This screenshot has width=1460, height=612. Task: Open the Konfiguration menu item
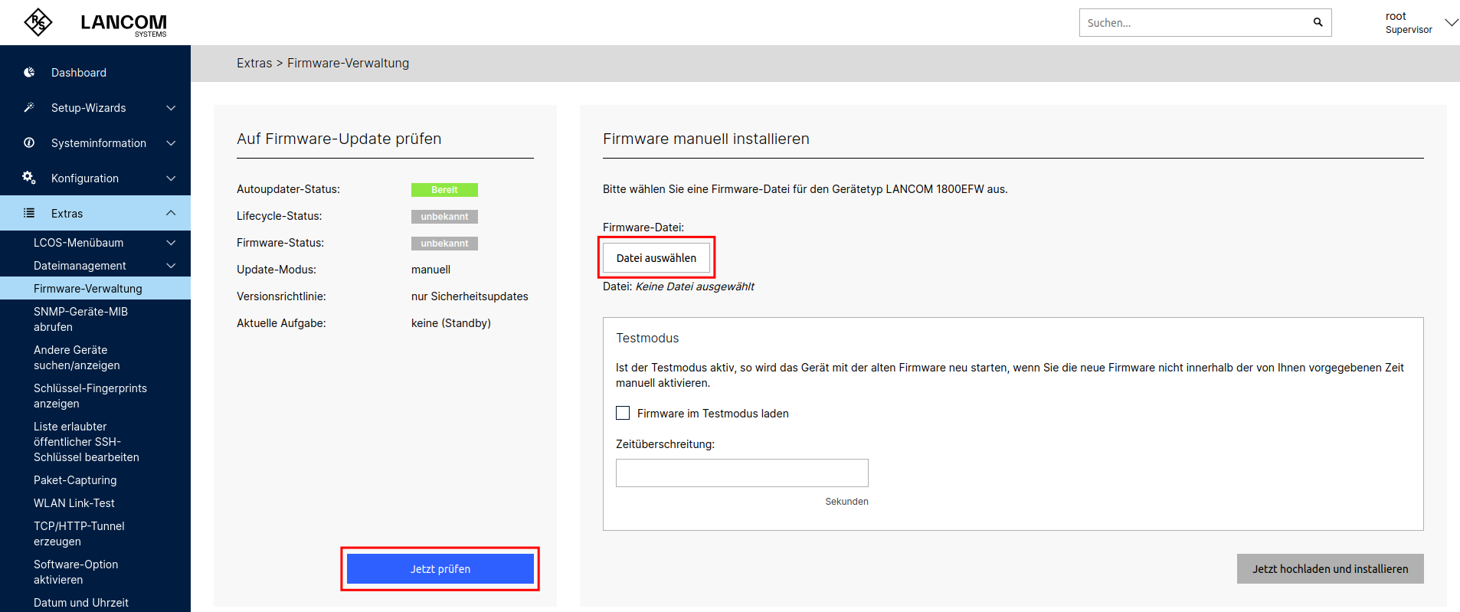[x=95, y=178]
